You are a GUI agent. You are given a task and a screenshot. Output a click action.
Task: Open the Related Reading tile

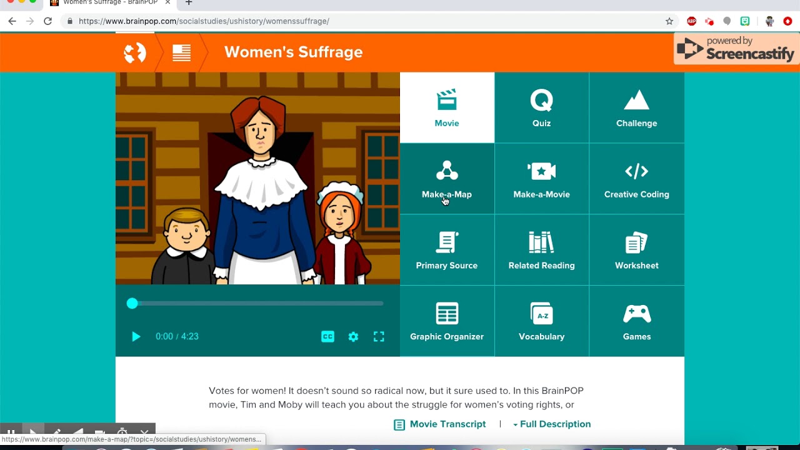pyautogui.click(x=541, y=250)
